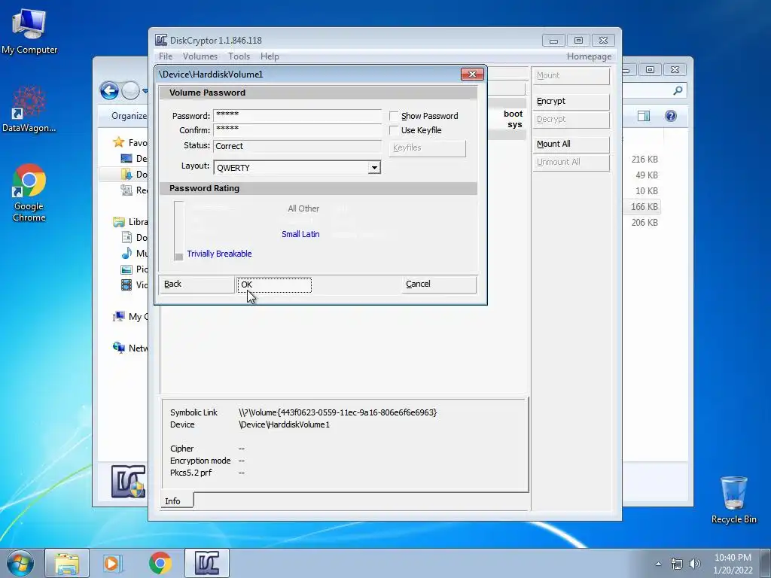Select the Videos library in sidebar

click(x=134, y=284)
